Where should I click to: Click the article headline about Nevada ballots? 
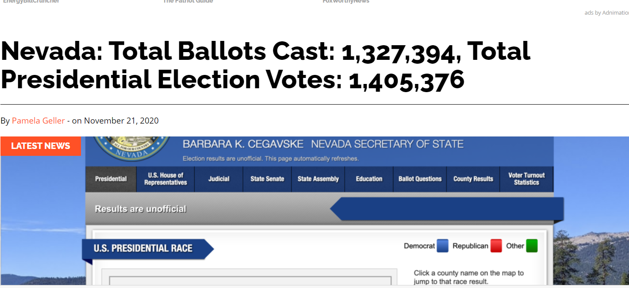(265, 65)
